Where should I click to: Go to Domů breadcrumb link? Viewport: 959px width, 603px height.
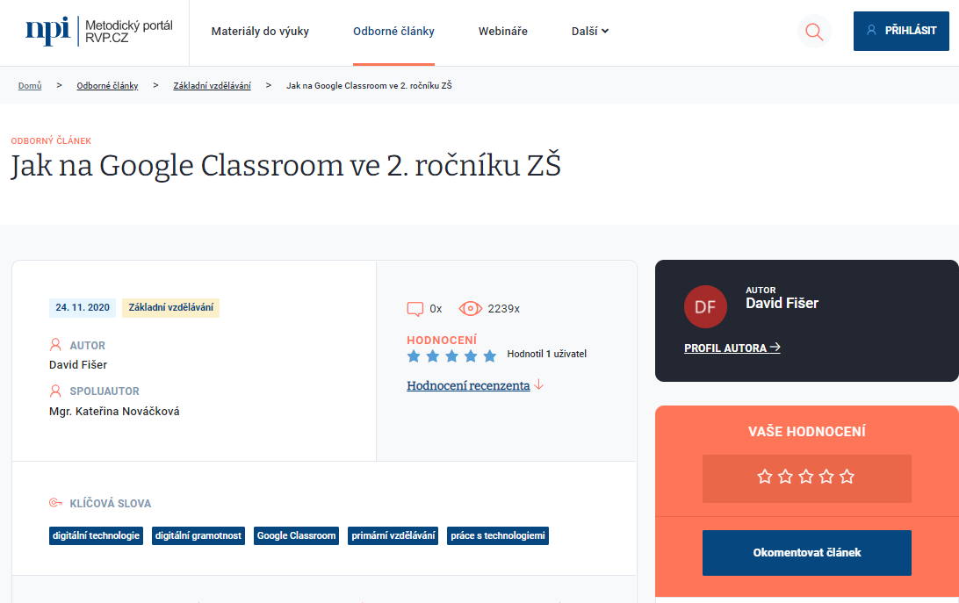click(x=30, y=86)
